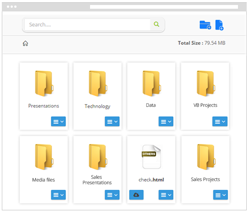Open the Sales Projects options dropdown
Screen dimensions: 249x214
tap(221, 195)
